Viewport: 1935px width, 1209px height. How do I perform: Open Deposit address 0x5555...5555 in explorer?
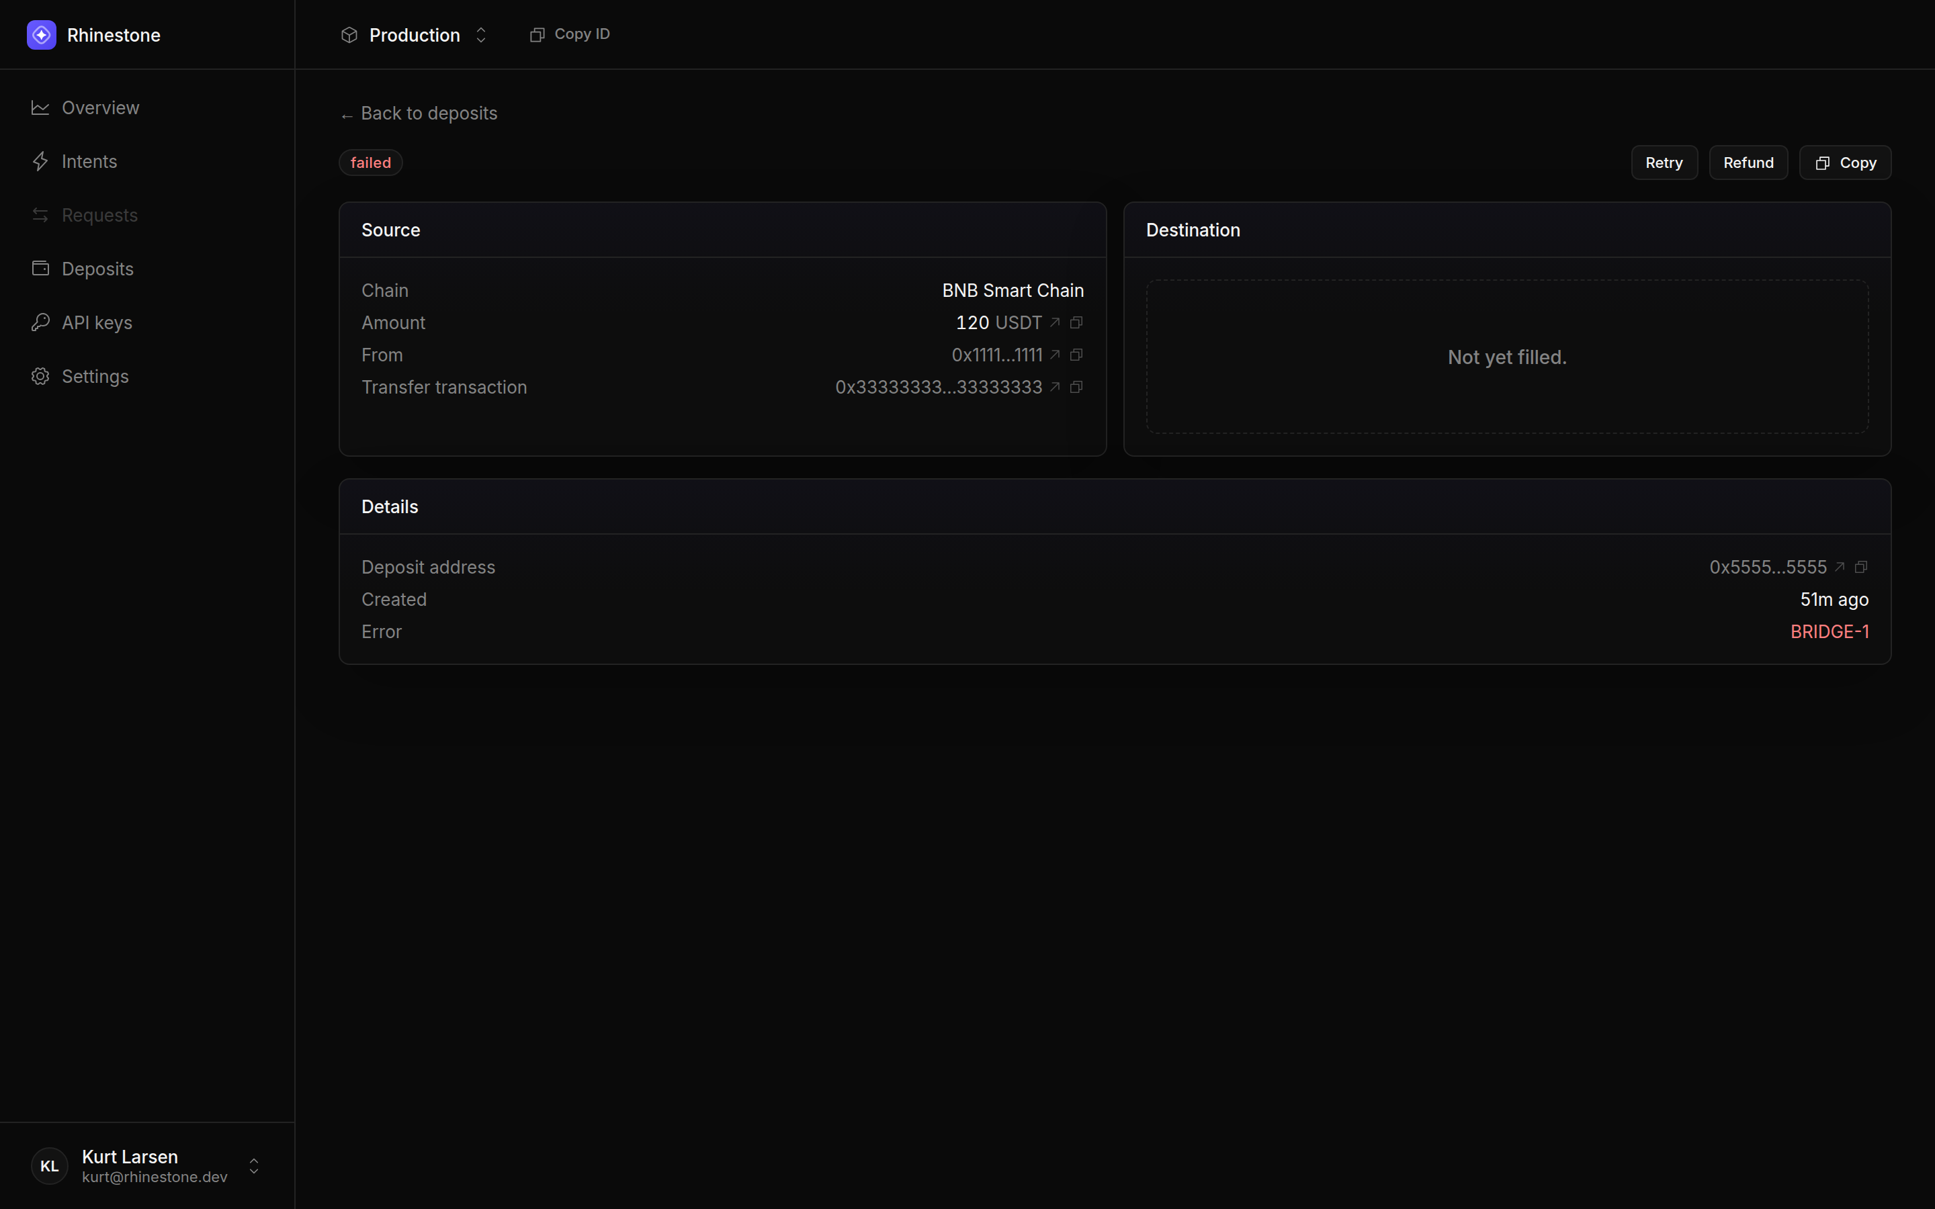(x=1839, y=567)
